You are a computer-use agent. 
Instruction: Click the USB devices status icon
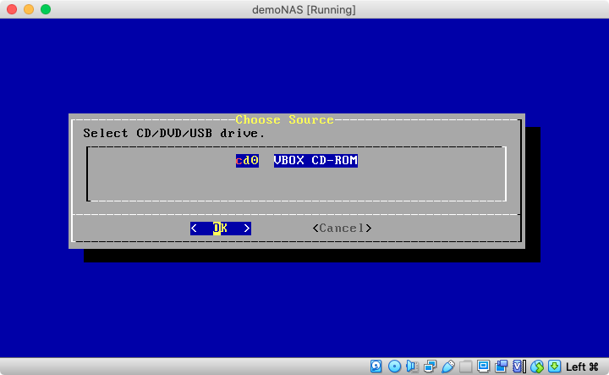click(447, 366)
